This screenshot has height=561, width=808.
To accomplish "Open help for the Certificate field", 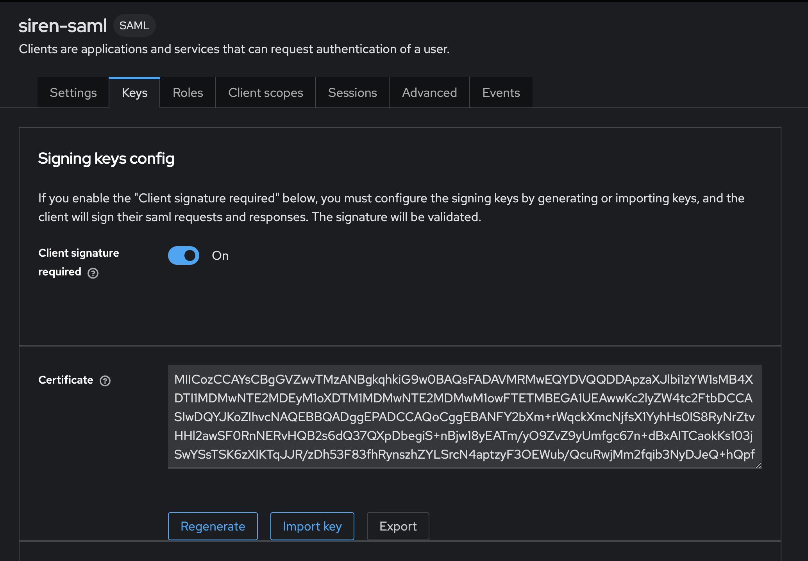I will click(x=105, y=380).
